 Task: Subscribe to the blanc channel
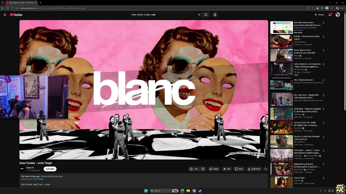pos(50,169)
